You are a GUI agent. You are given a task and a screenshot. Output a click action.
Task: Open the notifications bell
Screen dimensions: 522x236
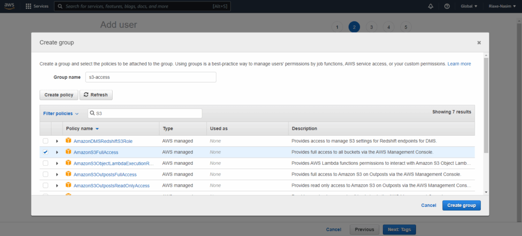(x=431, y=6)
